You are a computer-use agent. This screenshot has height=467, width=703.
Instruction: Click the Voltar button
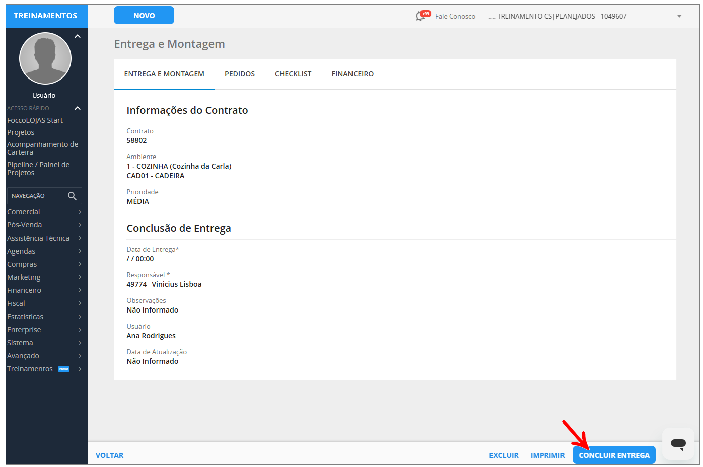pyautogui.click(x=109, y=455)
